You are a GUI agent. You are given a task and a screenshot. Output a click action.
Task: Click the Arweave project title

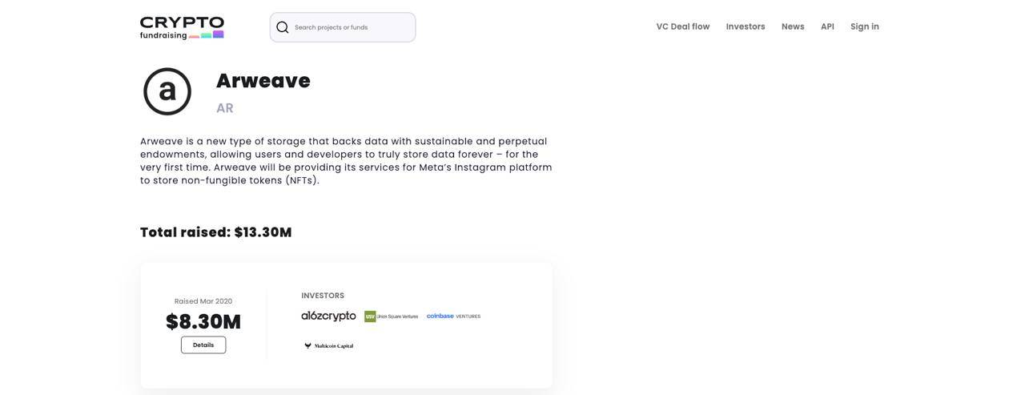pos(263,81)
